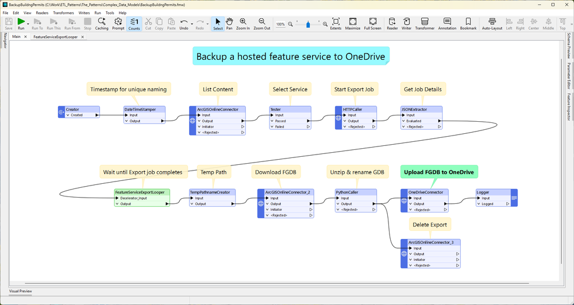574x305 pixels.
Task: Collapse the Passed port on Tester
Action: coord(272,121)
